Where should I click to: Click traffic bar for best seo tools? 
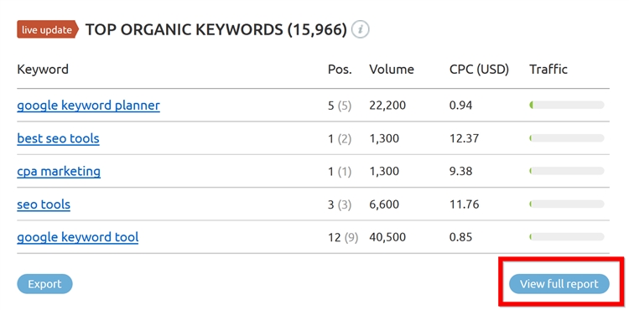point(566,138)
